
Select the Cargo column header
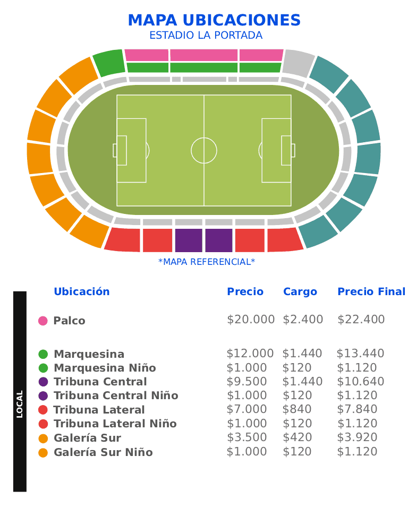pyautogui.click(x=300, y=291)
